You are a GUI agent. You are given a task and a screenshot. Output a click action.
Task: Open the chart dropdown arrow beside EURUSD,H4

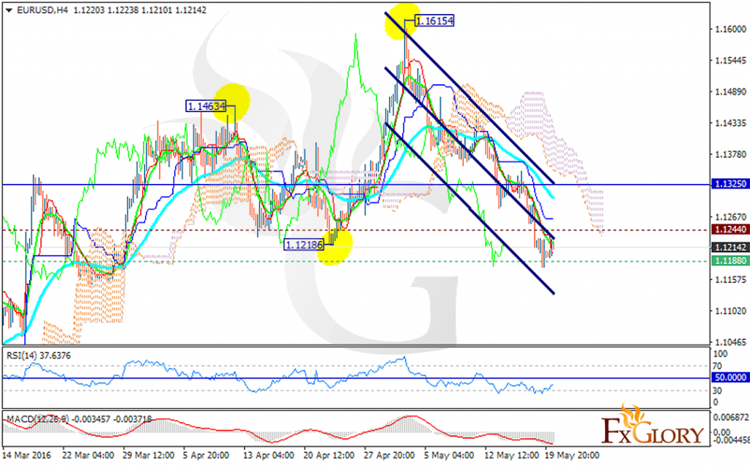click(x=9, y=10)
